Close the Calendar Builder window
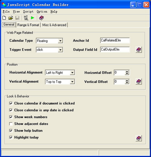151x157 pixels. coord(146,5)
